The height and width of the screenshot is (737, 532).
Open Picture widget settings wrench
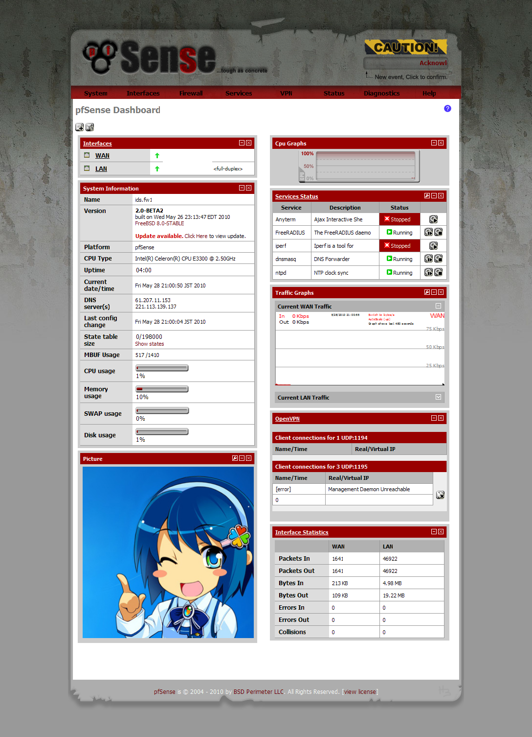[235, 458]
